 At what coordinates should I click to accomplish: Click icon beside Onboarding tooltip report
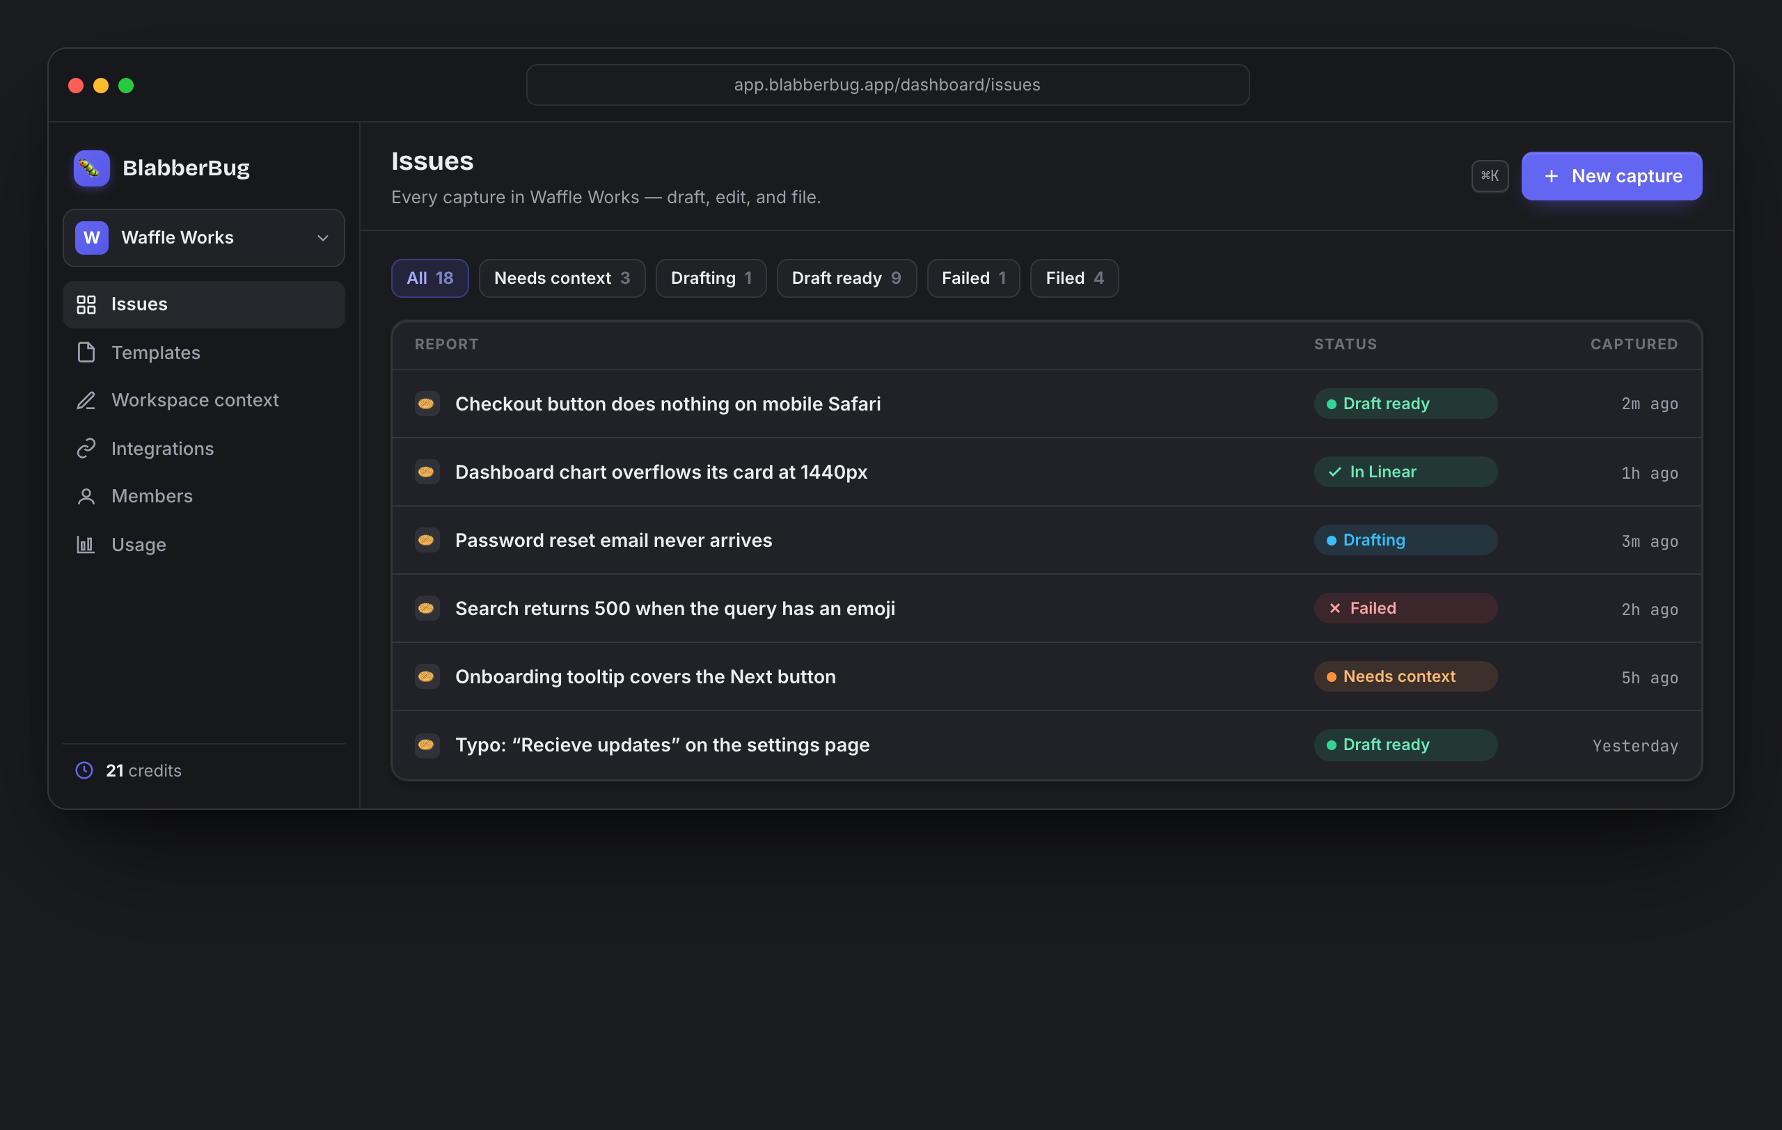[426, 676]
